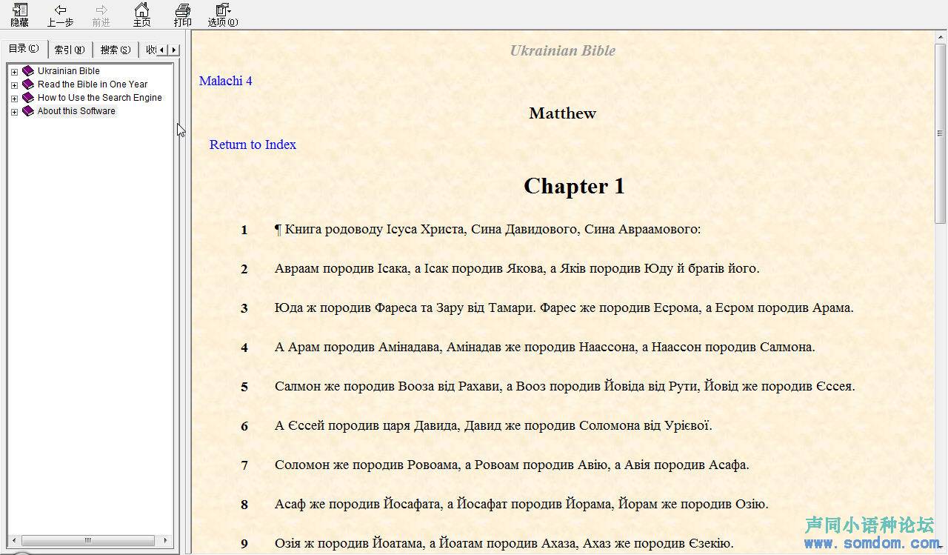Expand How to Use the Search Engine node
The width and height of the screenshot is (948, 555).
(x=14, y=99)
